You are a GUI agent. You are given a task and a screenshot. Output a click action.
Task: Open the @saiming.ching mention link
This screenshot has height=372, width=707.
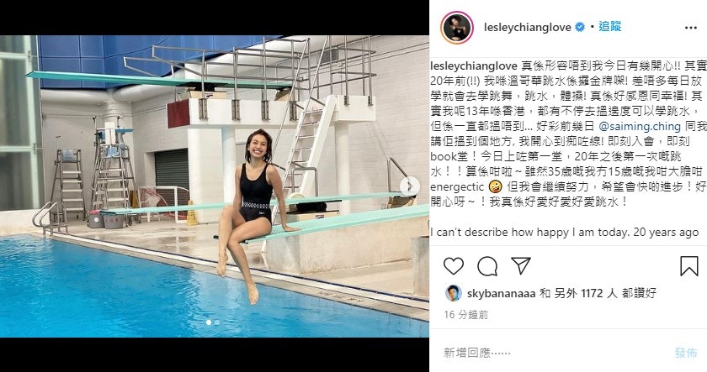[x=640, y=127]
